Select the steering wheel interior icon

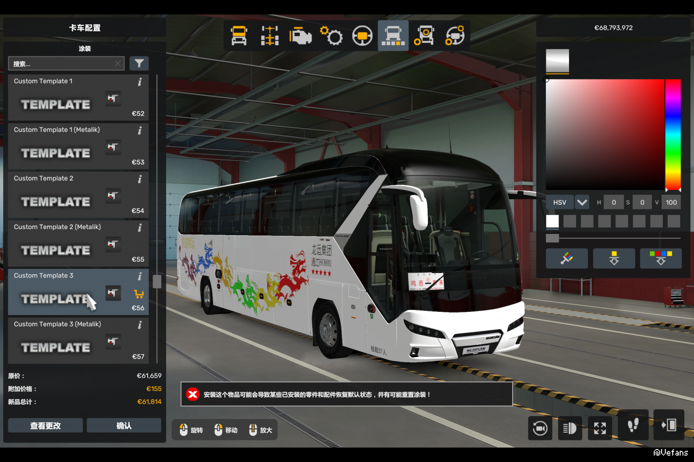click(x=362, y=36)
